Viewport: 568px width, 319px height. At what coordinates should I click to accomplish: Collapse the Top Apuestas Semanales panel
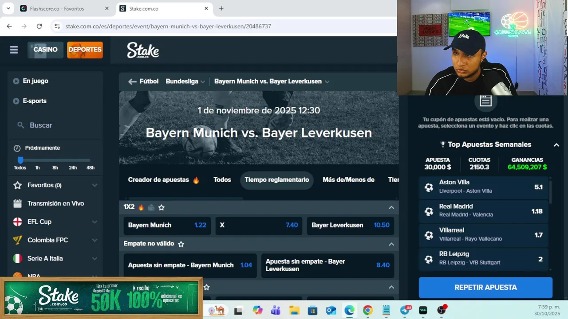pyautogui.click(x=556, y=145)
